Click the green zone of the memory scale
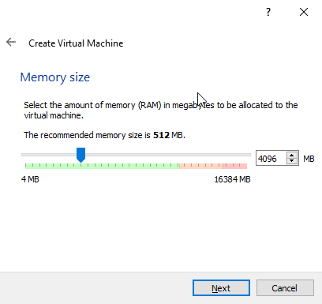Screen dimensions: 322x304 pos(103,166)
